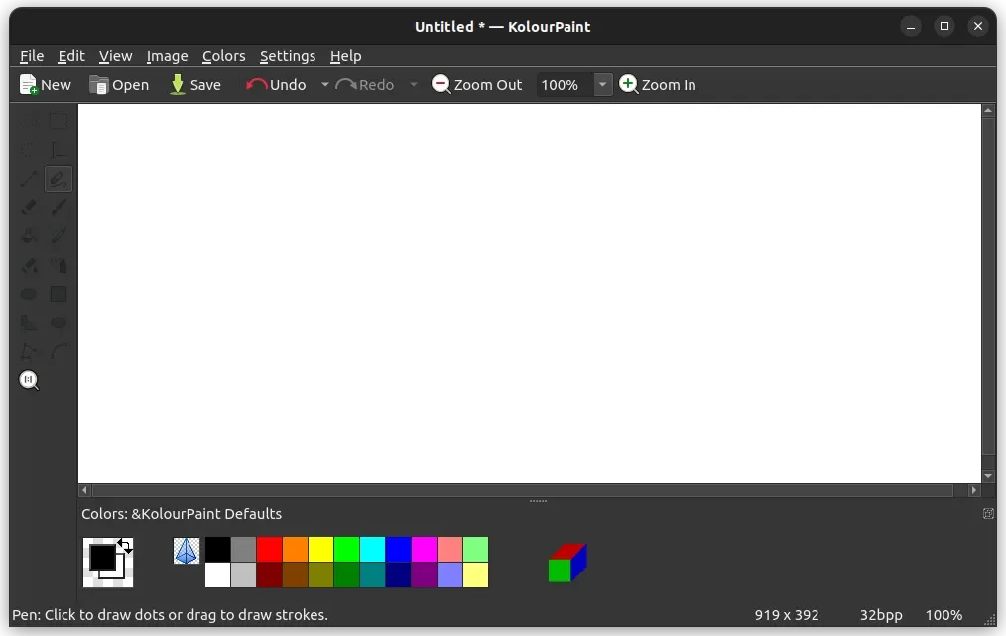This screenshot has width=1006, height=636.
Task: Click the horizontal scrollbar left arrow
Action: point(84,490)
